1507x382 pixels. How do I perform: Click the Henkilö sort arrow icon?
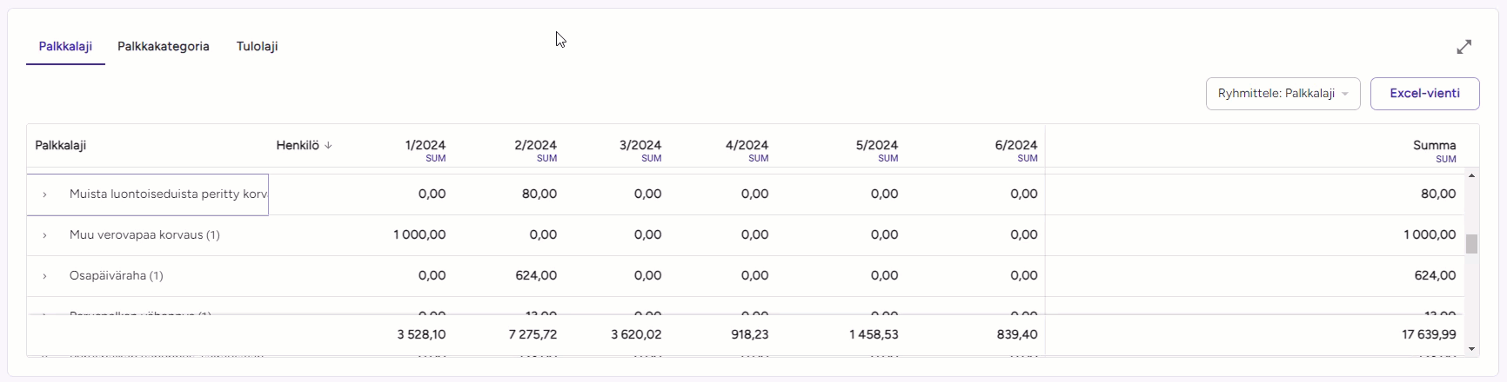pos(328,146)
